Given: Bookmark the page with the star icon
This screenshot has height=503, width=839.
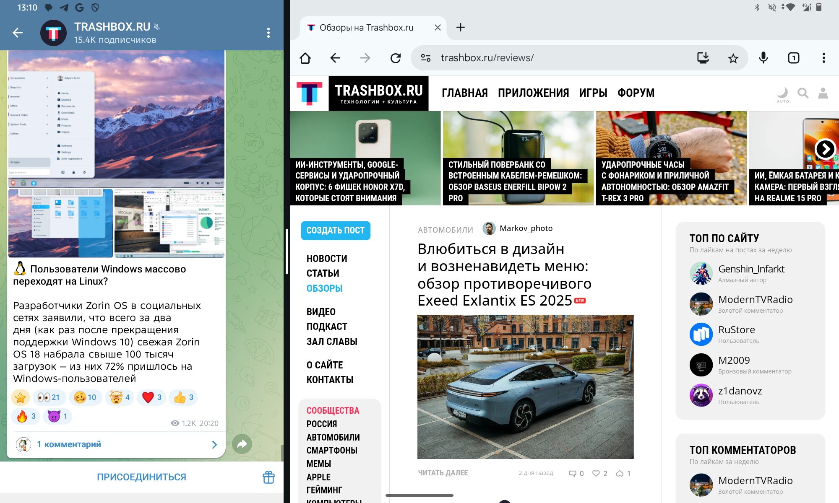Looking at the screenshot, I should [x=733, y=58].
